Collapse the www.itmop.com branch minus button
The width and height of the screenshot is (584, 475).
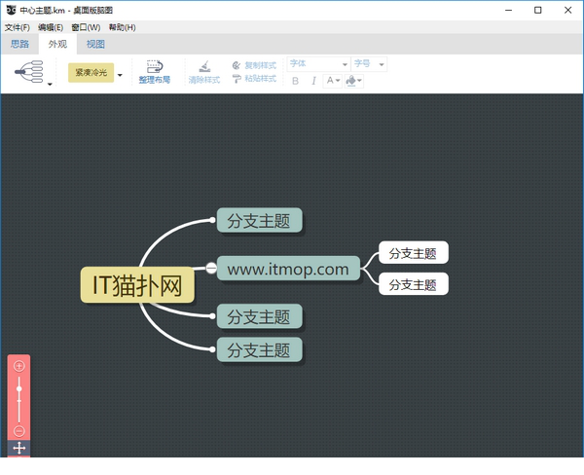tap(211, 268)
